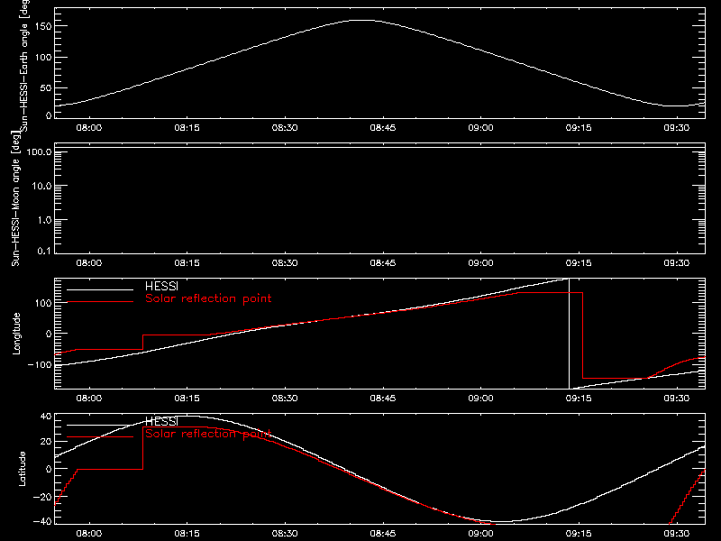The image size is (721, 541).
Task: Click the 50 tick on Earth angle axis
Action: point(46,87)
